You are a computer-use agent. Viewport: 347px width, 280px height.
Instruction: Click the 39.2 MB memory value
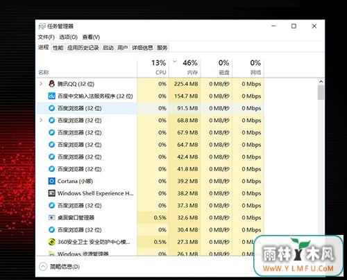pos(187,181)
